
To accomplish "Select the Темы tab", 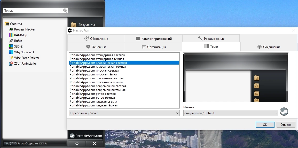I will (211, 46).
